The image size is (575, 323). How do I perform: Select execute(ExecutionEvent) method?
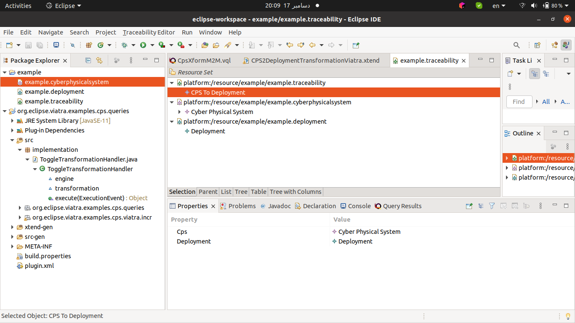click(90, 198)
